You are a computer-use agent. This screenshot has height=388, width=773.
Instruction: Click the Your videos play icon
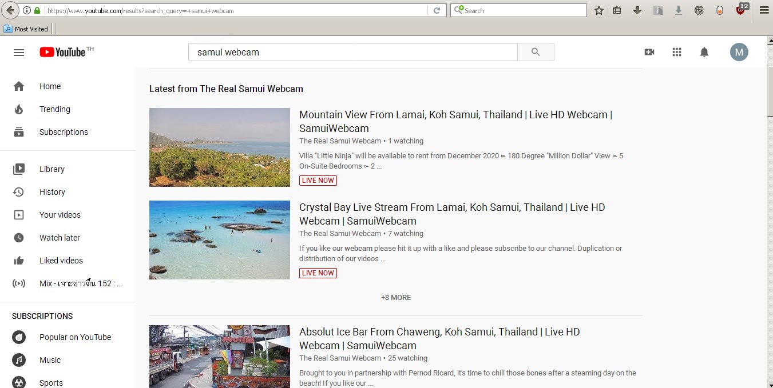[x=19, y=215]
